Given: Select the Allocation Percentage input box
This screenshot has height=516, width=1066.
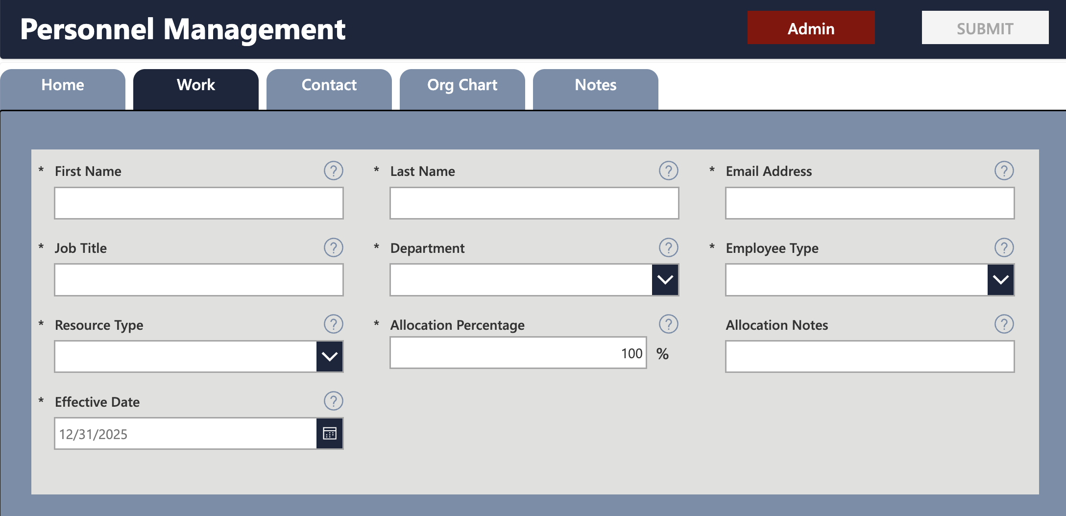Looking at the screenshot, I should click(x=518, y=353).
